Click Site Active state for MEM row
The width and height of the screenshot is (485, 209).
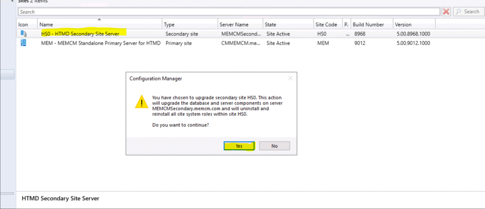(278, 43)
